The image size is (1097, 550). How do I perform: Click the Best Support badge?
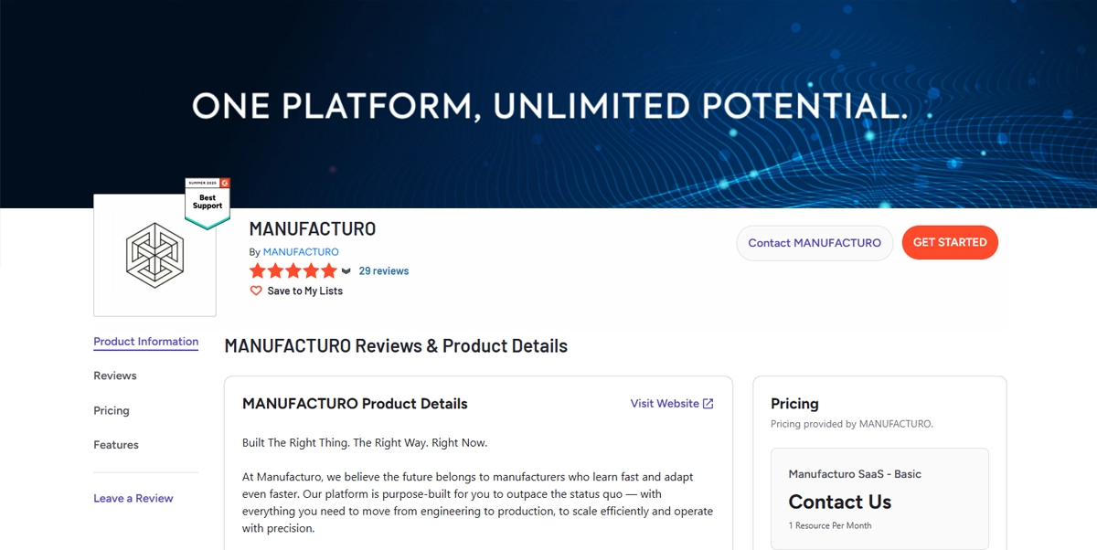(208, 201)
